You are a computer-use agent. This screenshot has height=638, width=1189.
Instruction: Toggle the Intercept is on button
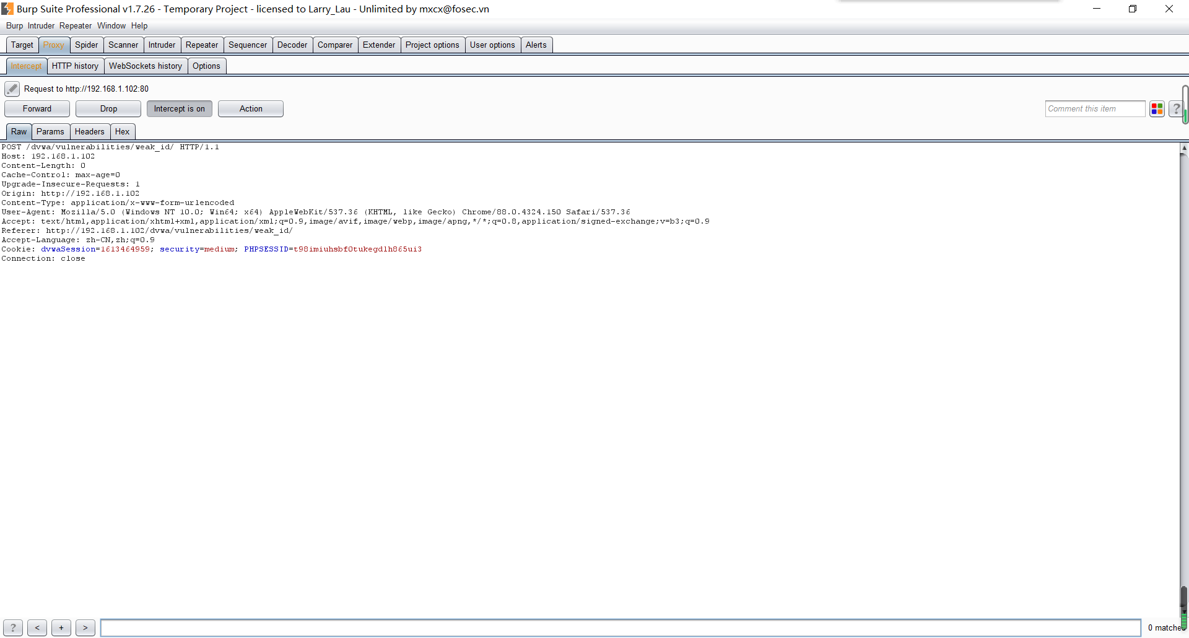click(x=179, y=109)
